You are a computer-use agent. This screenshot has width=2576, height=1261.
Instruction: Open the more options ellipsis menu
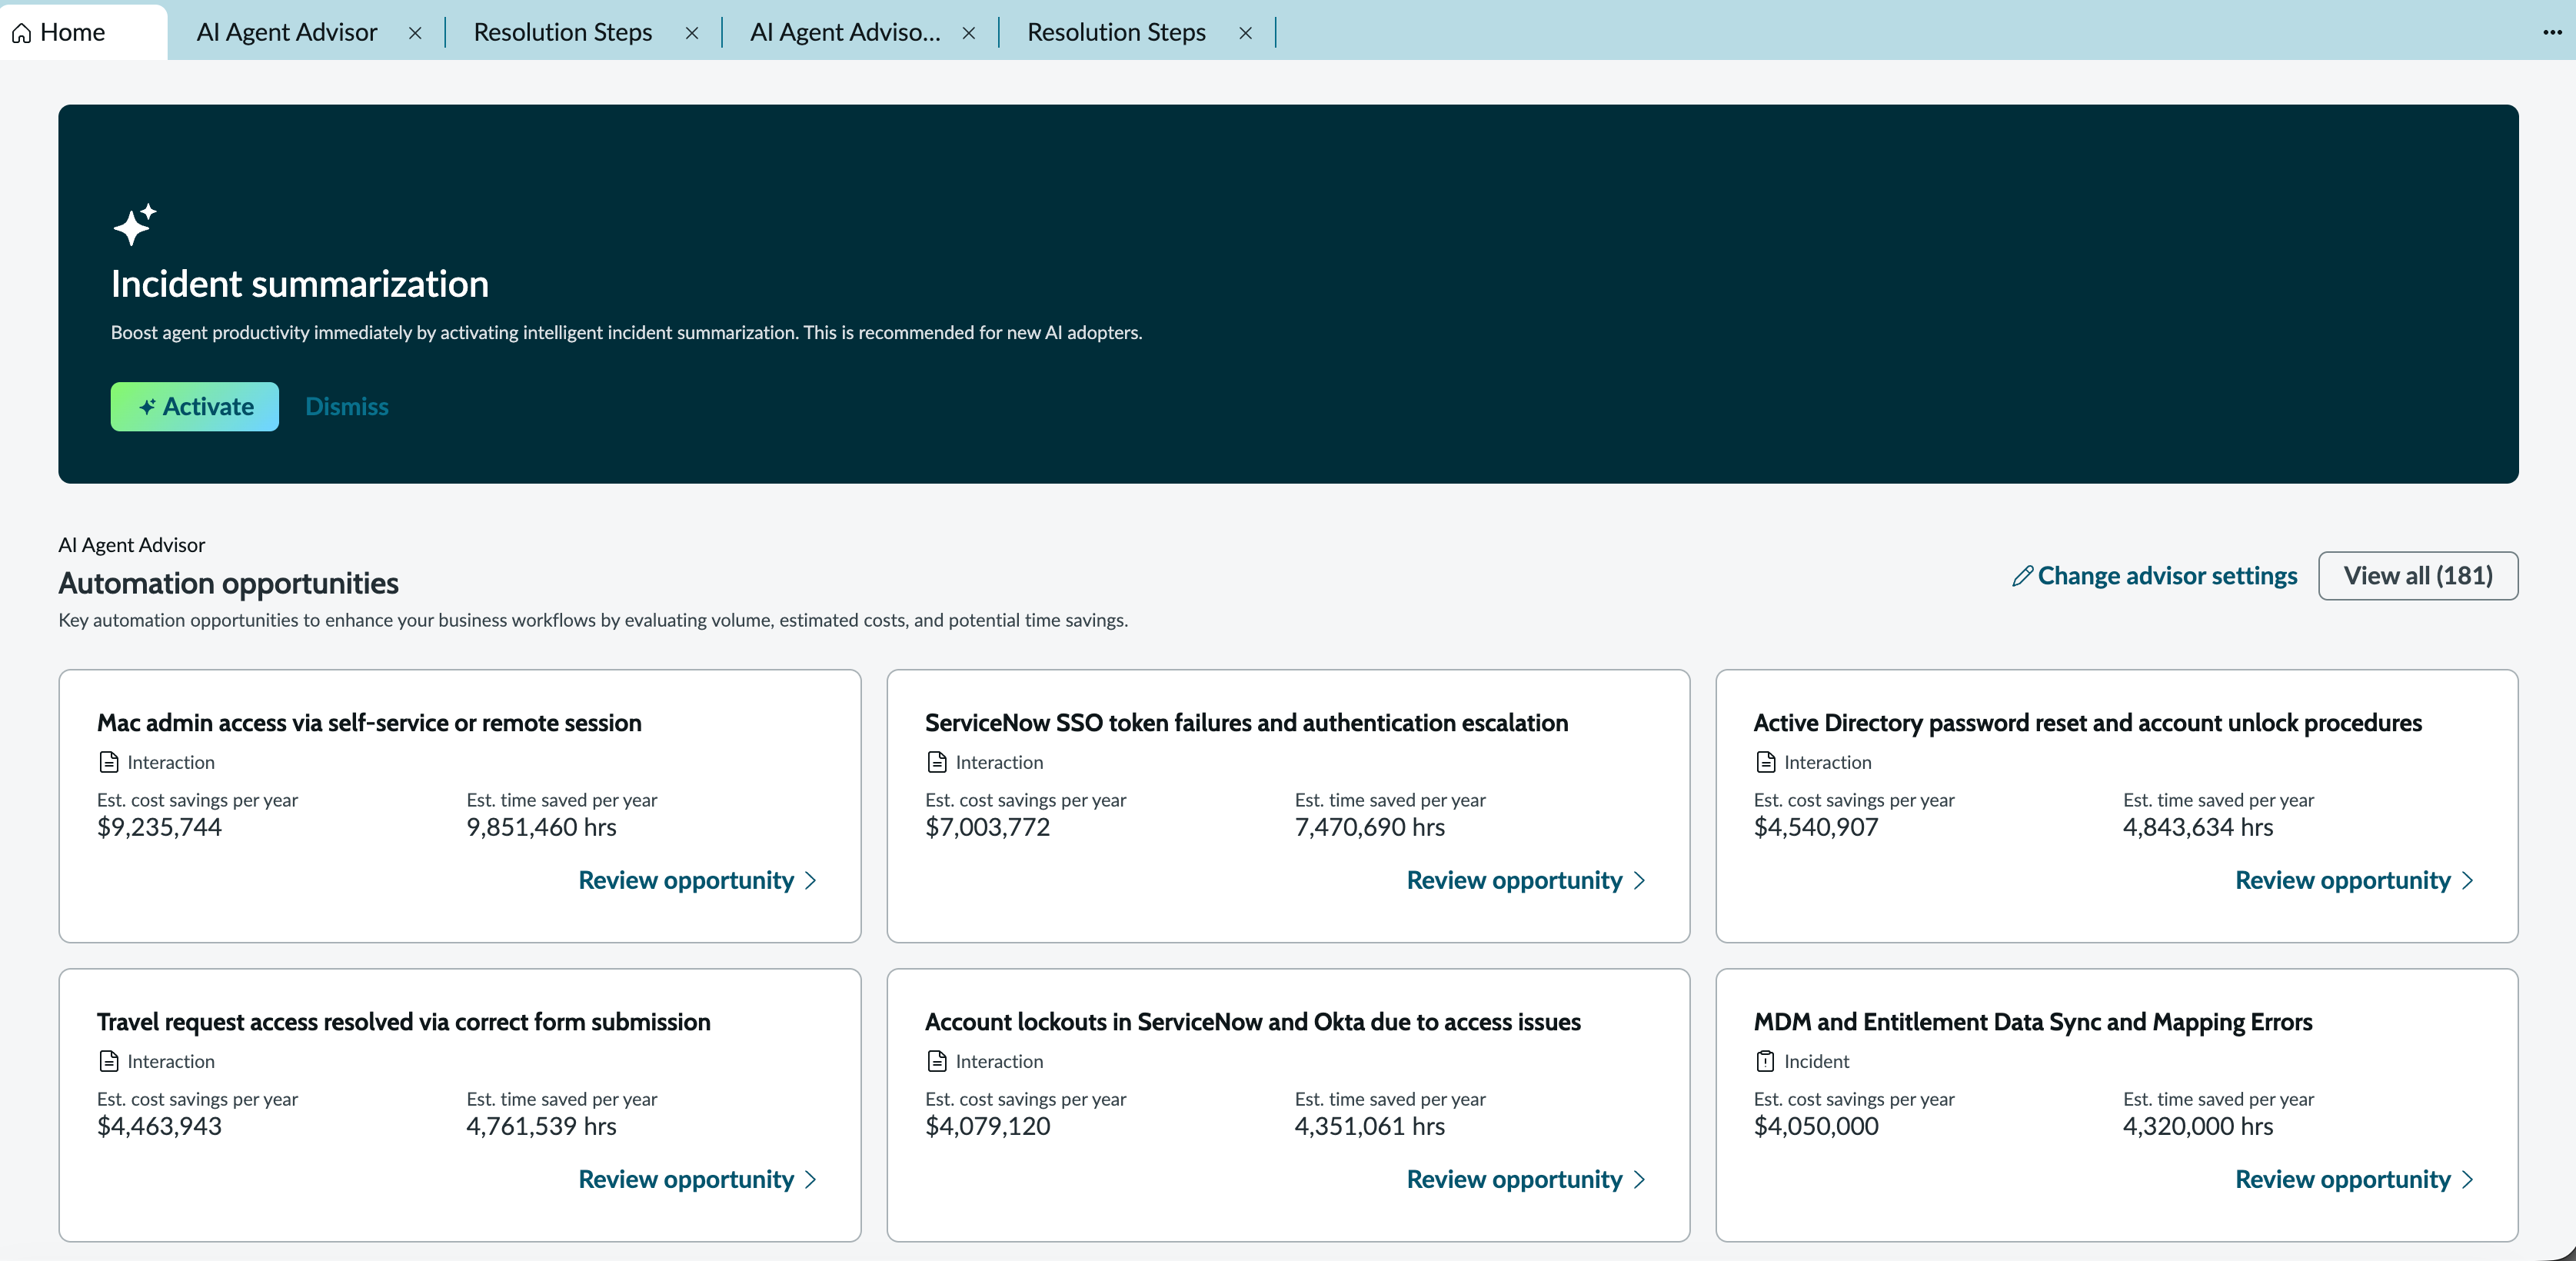2552,32
